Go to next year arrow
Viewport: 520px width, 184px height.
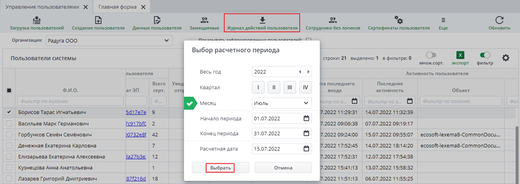[x=308, y=72]
